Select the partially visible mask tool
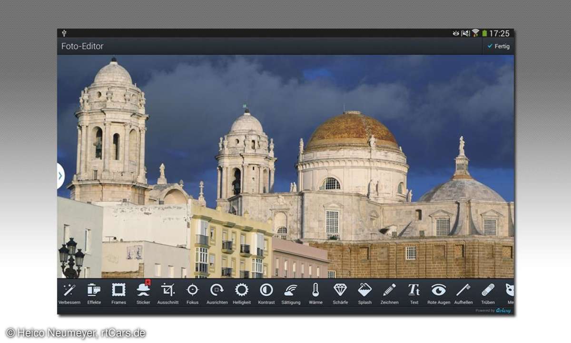This screenshot has width=571, height=343. [x=510, y=293]
